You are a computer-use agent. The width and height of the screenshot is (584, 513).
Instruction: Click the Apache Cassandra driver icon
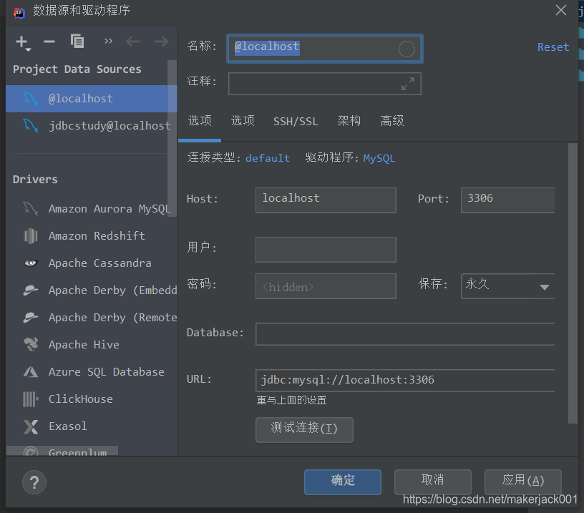point(30,263)
